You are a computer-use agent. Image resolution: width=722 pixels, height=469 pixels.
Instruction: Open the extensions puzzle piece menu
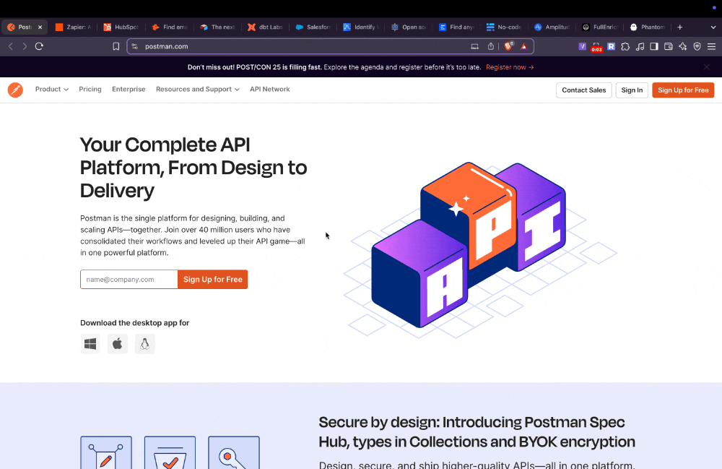[x=625, y=46]
